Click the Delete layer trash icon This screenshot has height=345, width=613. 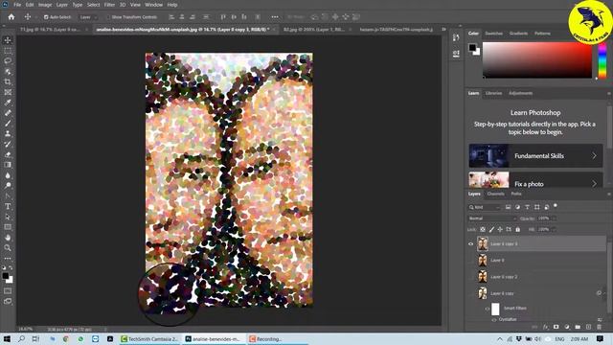599,327
